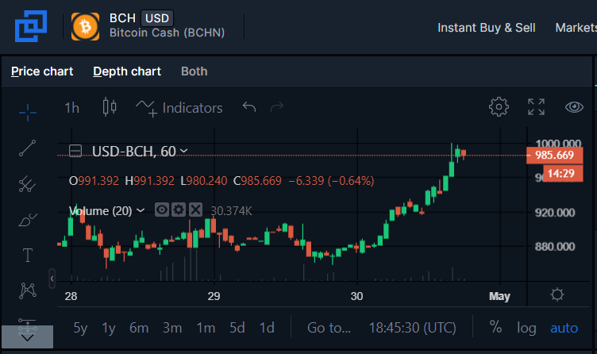Select the crosshair cursor tool
The image size is (597, 354).
(28, 112)
